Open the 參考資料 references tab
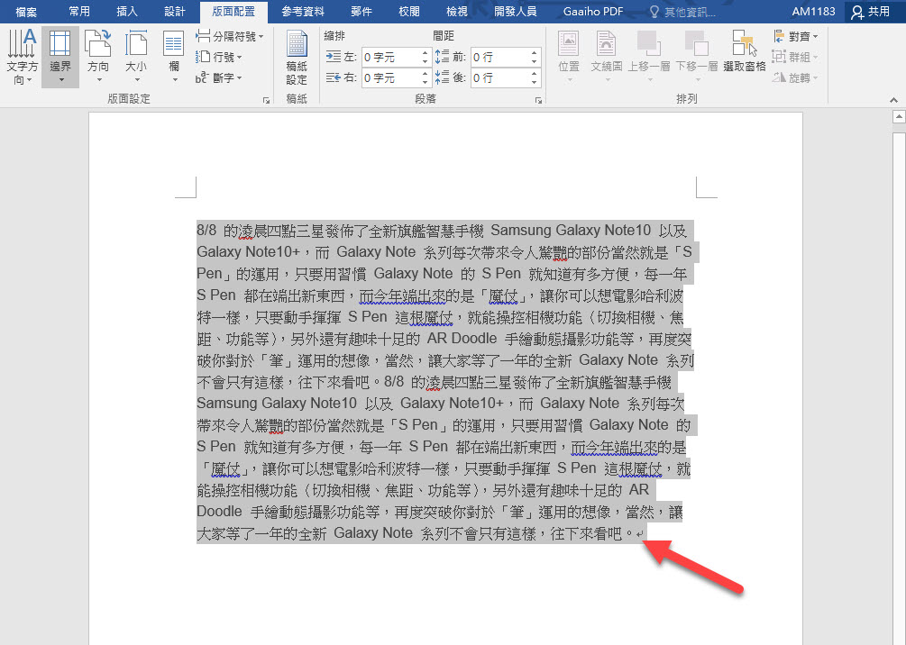The image size is (906, 645). [303, 12]
